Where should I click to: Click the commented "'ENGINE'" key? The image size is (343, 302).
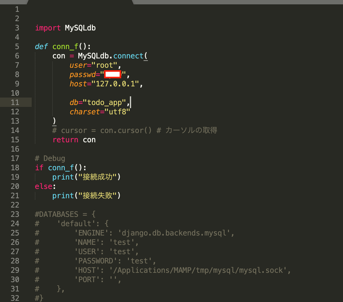(91, 233)
